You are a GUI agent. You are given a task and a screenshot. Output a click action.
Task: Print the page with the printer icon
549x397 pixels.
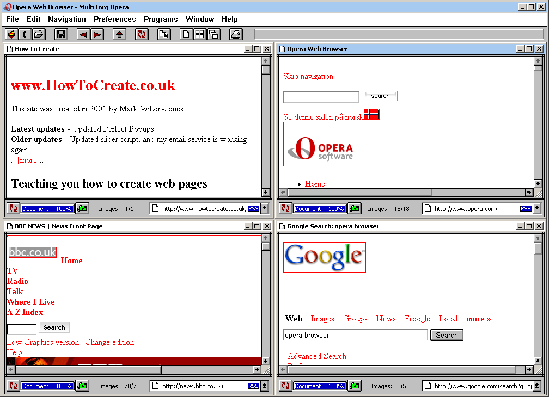click(236, 34)
